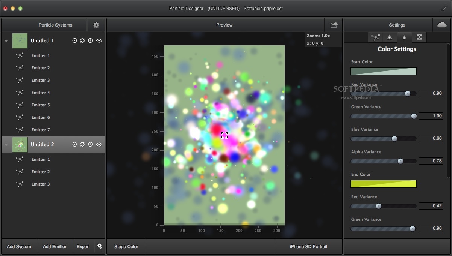
Task: Select the Emitter 7 row
Action: click(53, 130)
